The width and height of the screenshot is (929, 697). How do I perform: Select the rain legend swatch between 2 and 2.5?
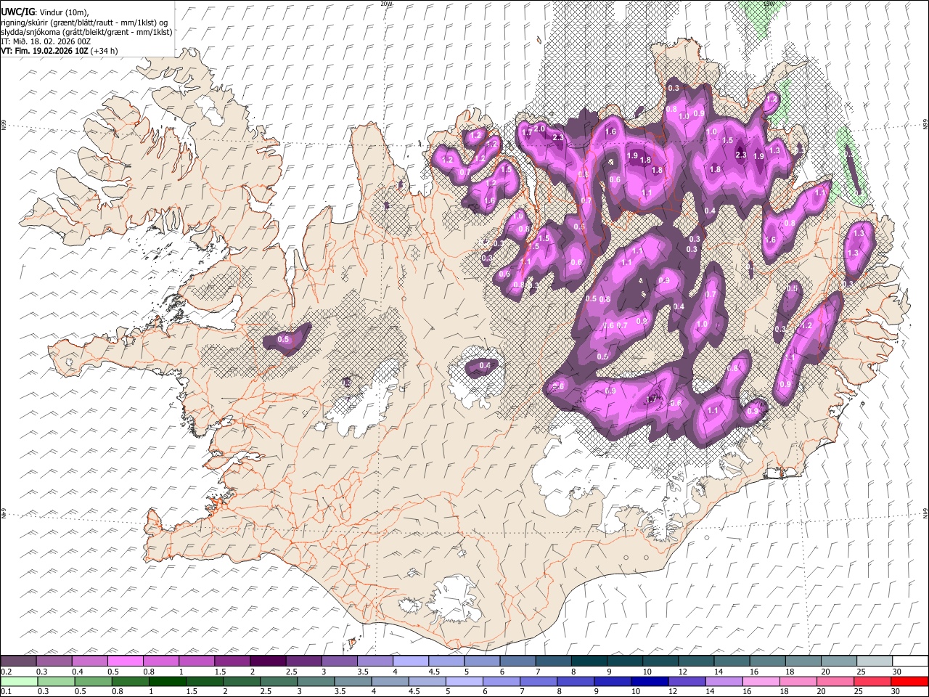[x=241, y=681]
